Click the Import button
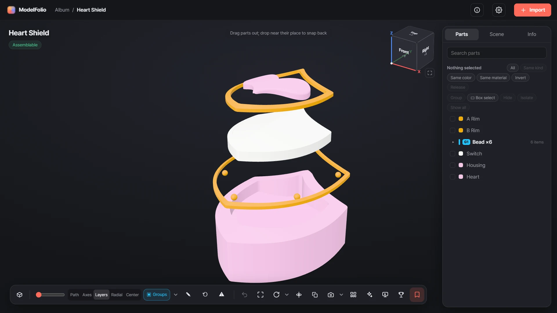This screenshot has height=313, width=557. tap(532, 10)
